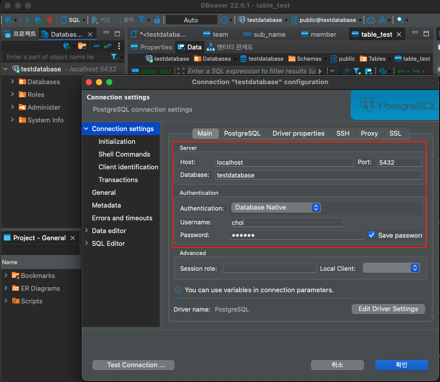Switch to the PostgreSQL tab in connection dialog
This screenshot has height=382, width=440.
coord(242,133)
